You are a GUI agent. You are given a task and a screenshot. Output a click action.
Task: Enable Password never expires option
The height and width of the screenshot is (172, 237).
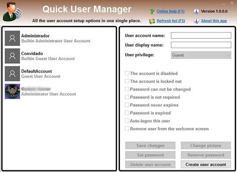pyautogui.click(x=127, y=105)
